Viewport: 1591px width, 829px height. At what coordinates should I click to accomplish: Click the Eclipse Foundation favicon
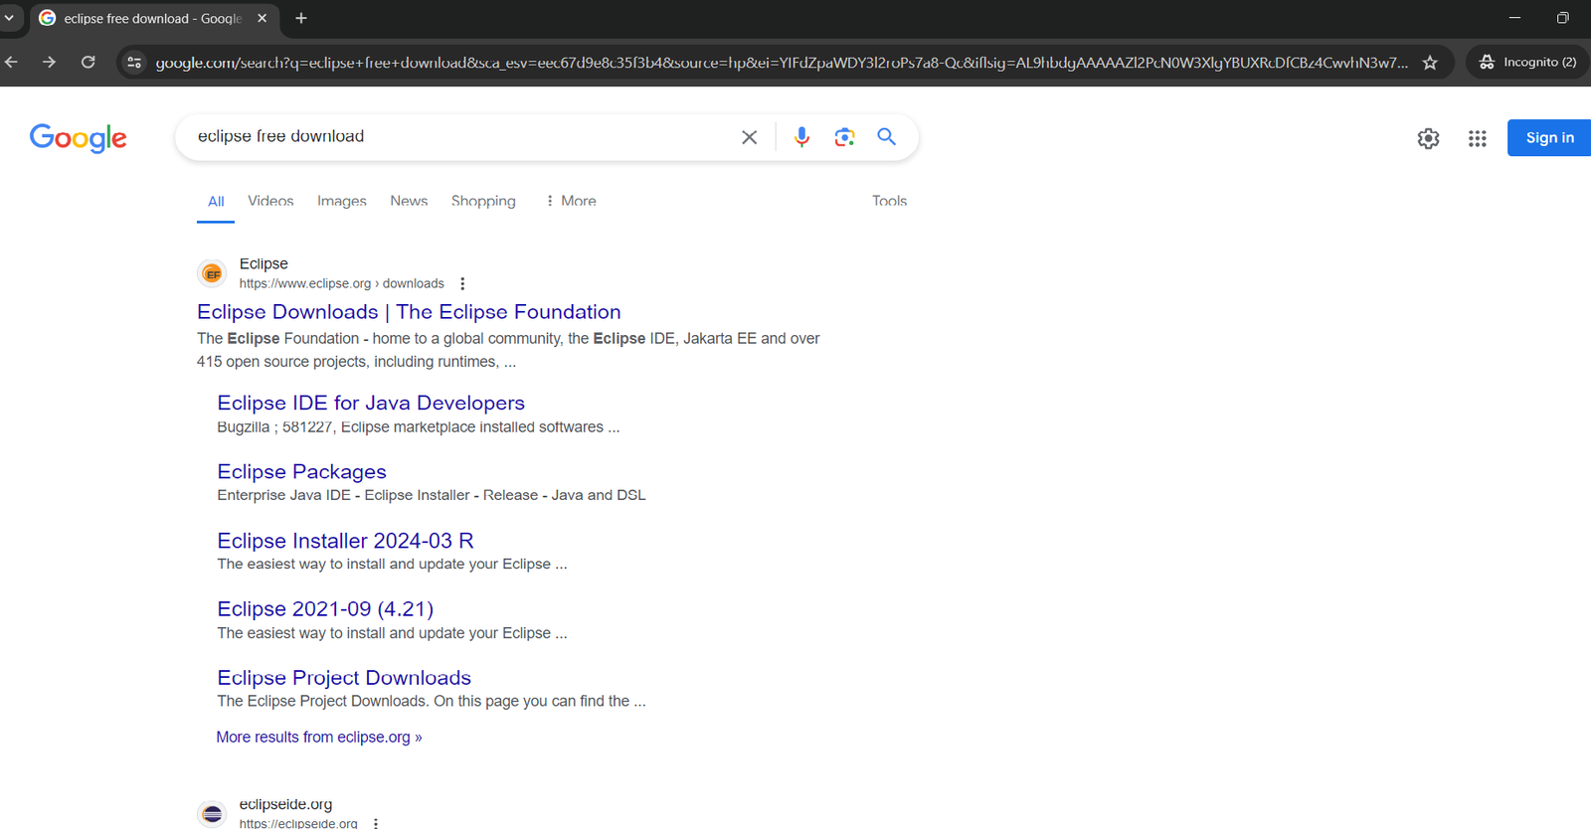pos(212,273)
